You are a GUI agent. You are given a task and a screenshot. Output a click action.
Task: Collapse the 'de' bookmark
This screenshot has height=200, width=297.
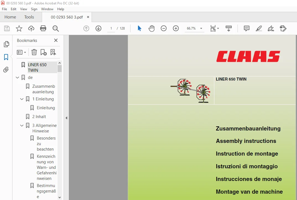(17, 78)
